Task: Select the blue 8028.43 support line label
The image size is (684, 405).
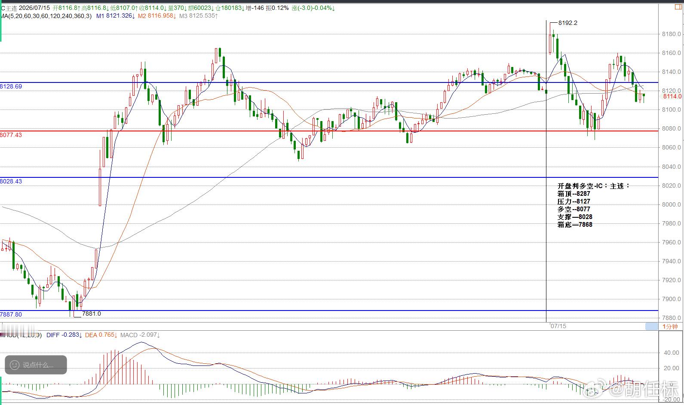Action: point(11,181)
